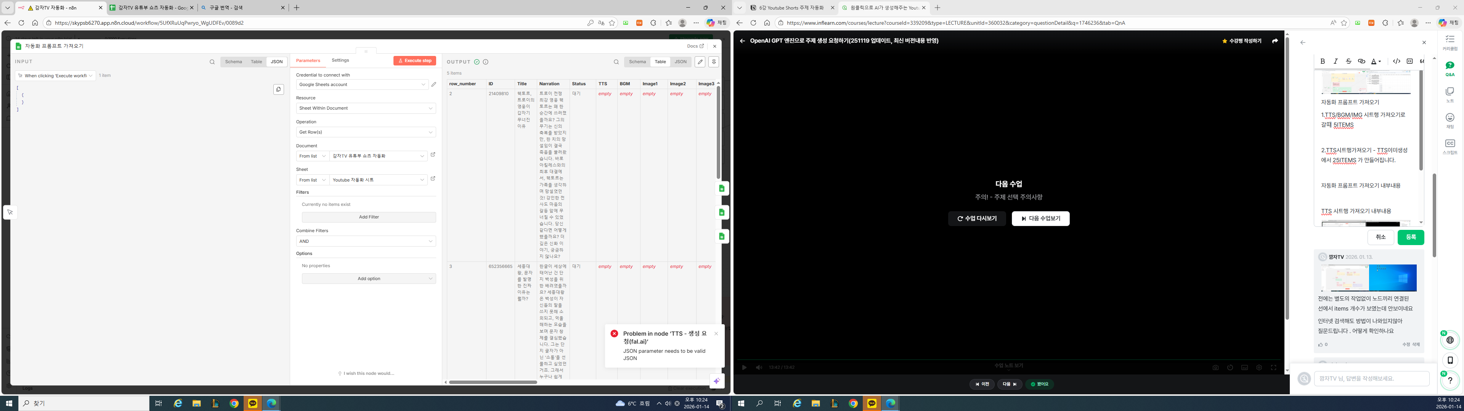Open the Combine Filters AND dropdown

click(366, 241)
